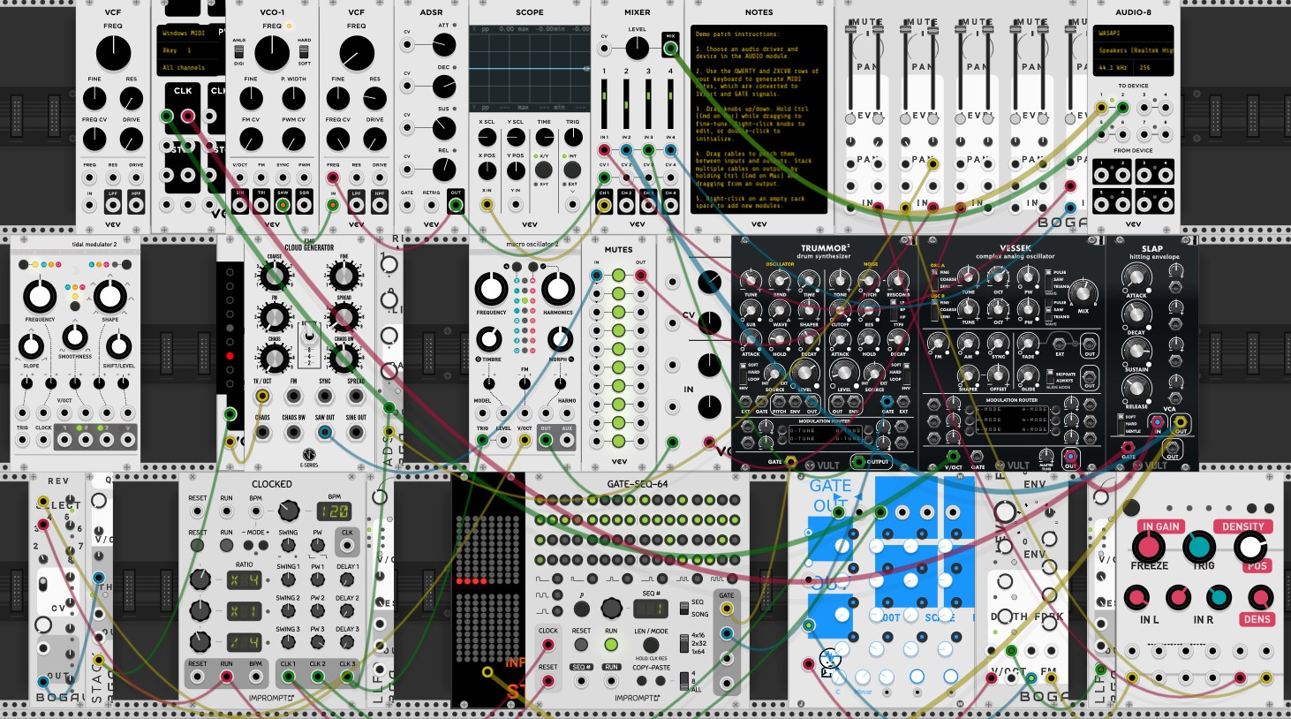
Task: Click the VCO-1 SQR output jack
Action: pyautogui.click(x=304, y=206)
